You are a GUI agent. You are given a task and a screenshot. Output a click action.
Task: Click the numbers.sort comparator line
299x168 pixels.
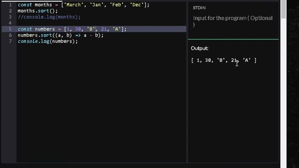pyautogui.click(x=60, y=35)
